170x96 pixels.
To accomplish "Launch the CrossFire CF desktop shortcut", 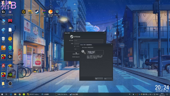I will (x=10, y=66).
